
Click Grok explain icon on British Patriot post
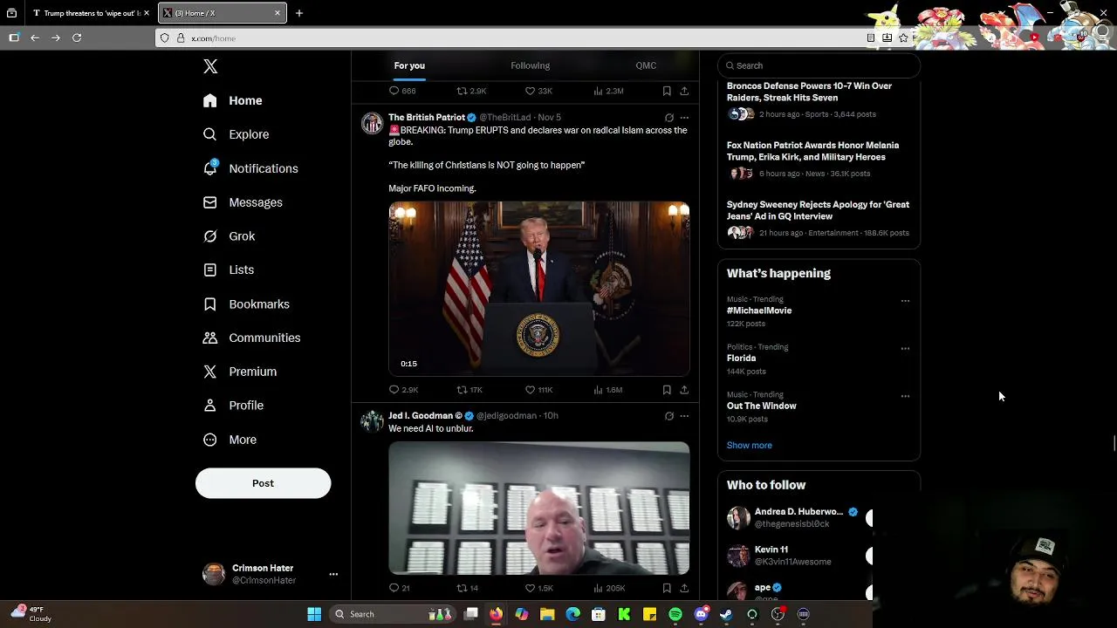669,118
